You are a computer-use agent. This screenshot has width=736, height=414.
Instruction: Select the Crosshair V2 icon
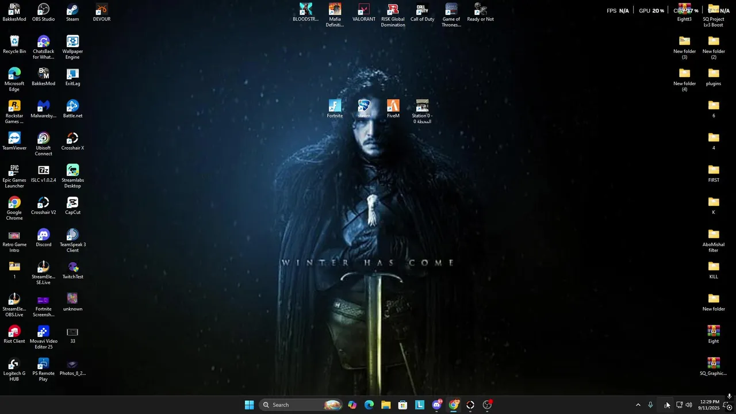pyautogui.click(x=43, y=206)
